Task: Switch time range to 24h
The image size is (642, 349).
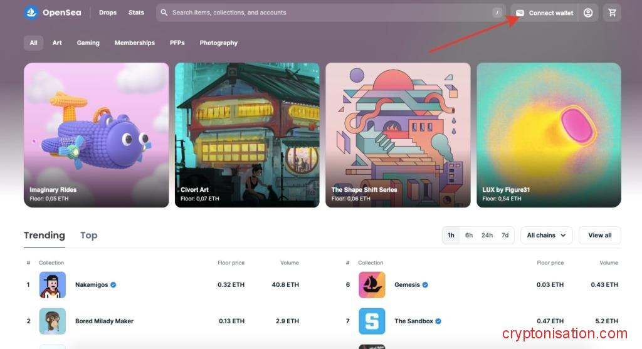Action: 487,235
